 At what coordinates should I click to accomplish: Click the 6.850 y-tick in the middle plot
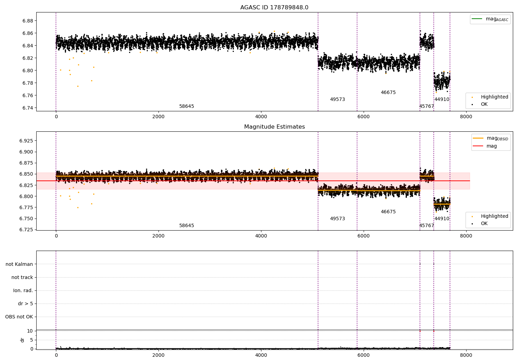[26, 174]
